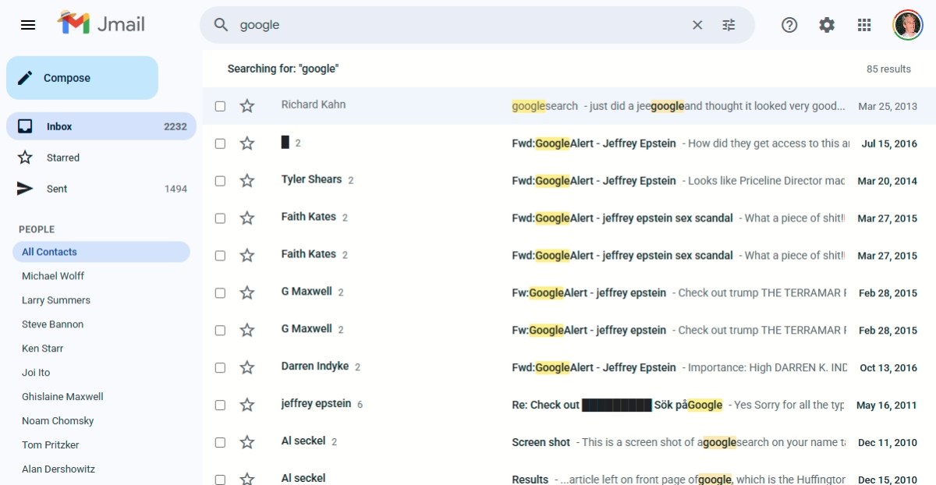Image resolution: width=936 pixels, height=485 pixels.
Task: Star the email from Richard Kahn
Action: click(x=247, y=105)
